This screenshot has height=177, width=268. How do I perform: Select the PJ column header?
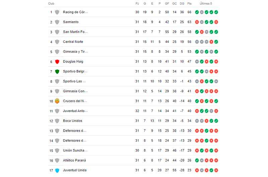tap(137, 4)
